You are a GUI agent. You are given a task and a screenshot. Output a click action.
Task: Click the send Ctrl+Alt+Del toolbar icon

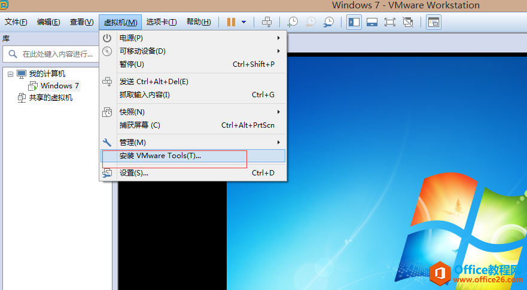(x=267, y=22)
